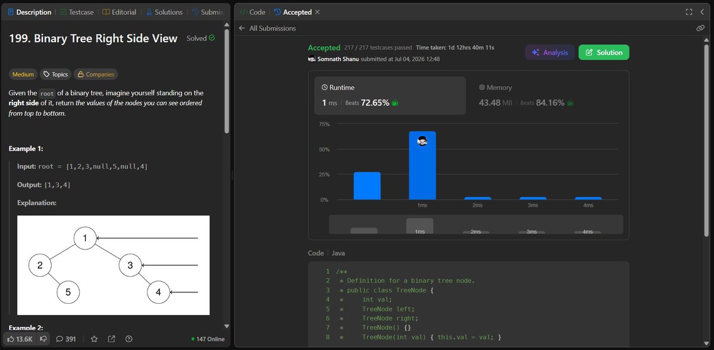The image size is (714, 350).
Task: Switch to the Code tab
Action: [252, 12]
